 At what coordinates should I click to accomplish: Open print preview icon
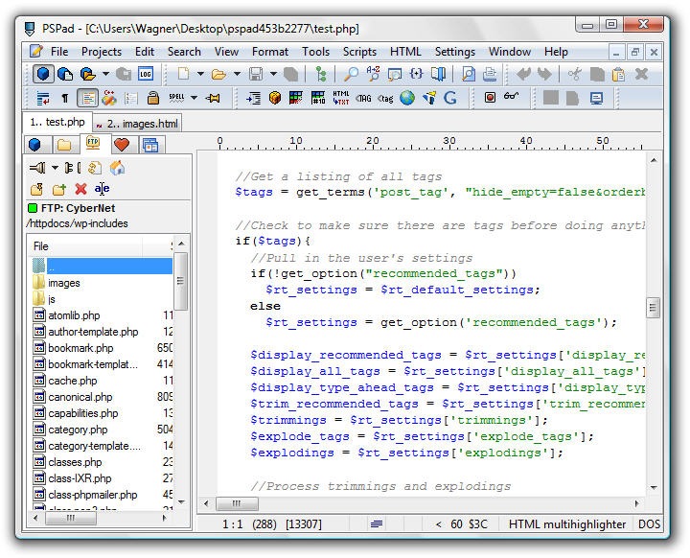point(469,74)
